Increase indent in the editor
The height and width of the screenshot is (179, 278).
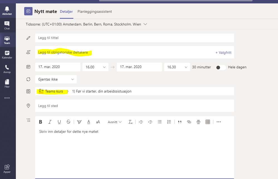pyautogui.click(x=150, y=122)
